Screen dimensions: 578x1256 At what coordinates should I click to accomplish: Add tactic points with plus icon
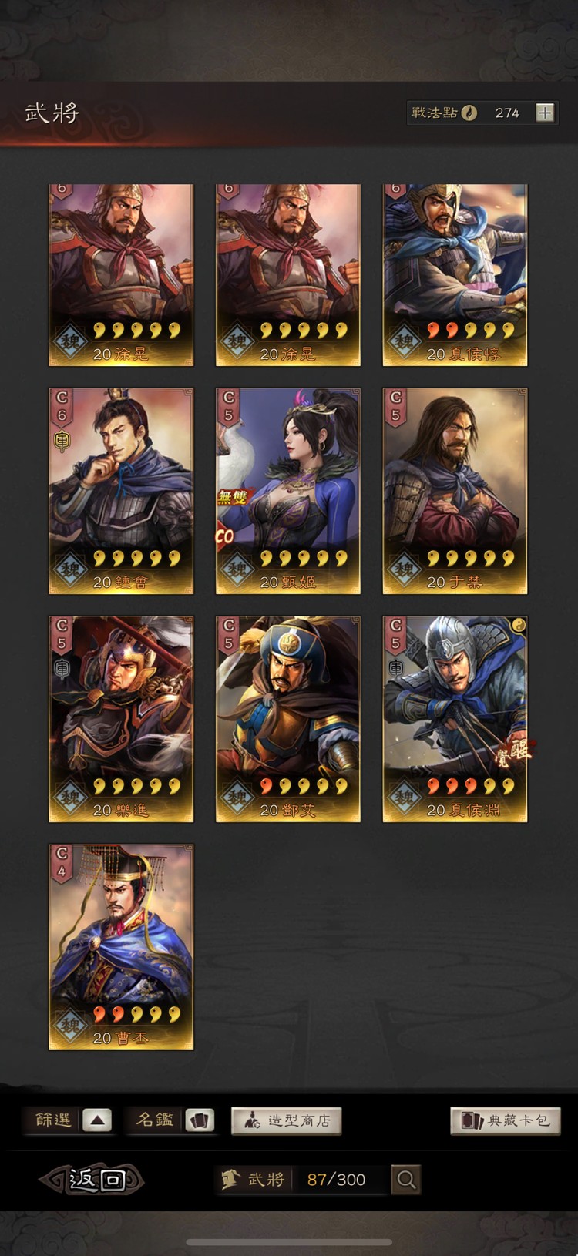coord(545,113)
